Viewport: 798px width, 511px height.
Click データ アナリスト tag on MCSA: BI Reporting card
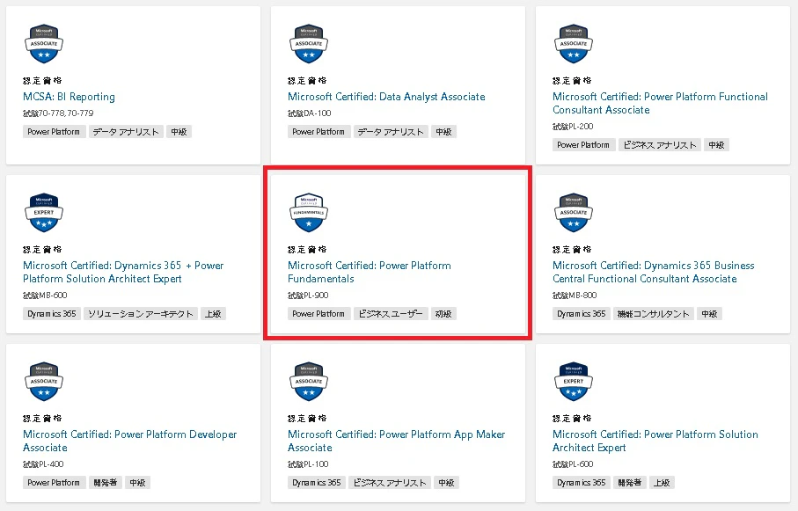click(126, 132)
